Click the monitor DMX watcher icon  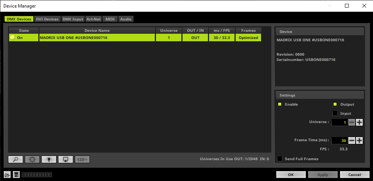point(65,159)
